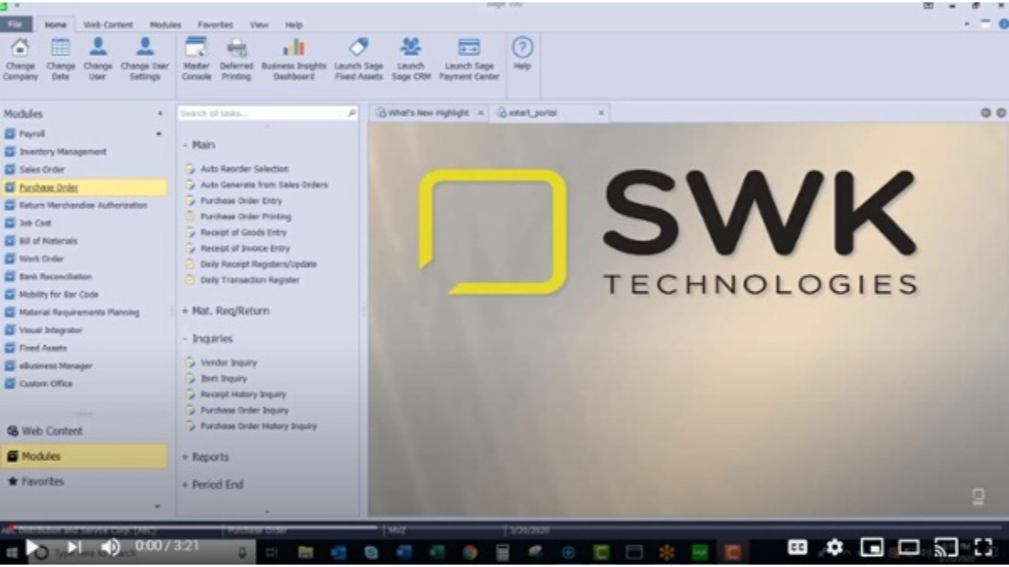Screen dimensions: 1009x567
Task: Switch to the Web Content ribbon tab
Action: 108,25
